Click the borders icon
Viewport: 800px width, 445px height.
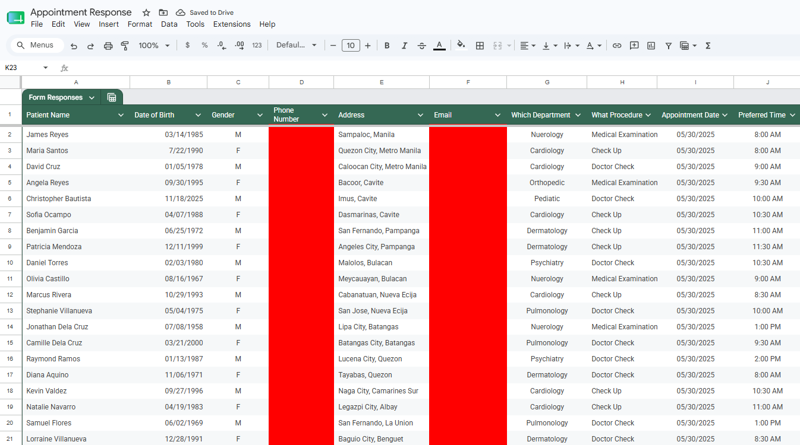(480, 46)
